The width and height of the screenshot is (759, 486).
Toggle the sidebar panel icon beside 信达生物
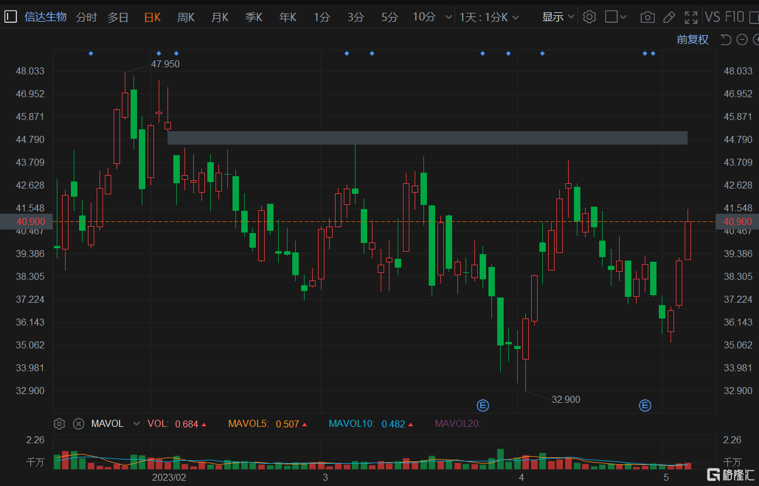coord(10,16)
